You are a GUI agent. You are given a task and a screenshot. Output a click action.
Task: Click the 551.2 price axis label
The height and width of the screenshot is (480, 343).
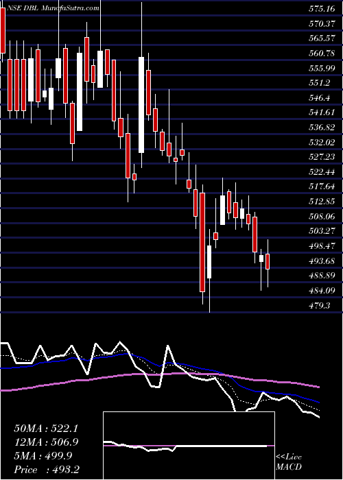[320, 83]
